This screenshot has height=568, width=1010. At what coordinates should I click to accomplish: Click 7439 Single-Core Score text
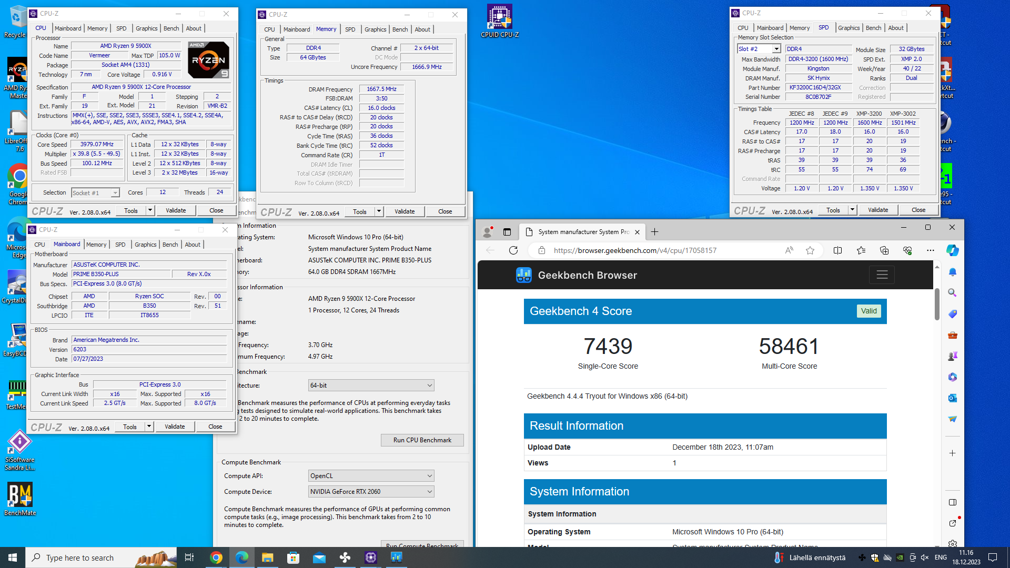608,347
